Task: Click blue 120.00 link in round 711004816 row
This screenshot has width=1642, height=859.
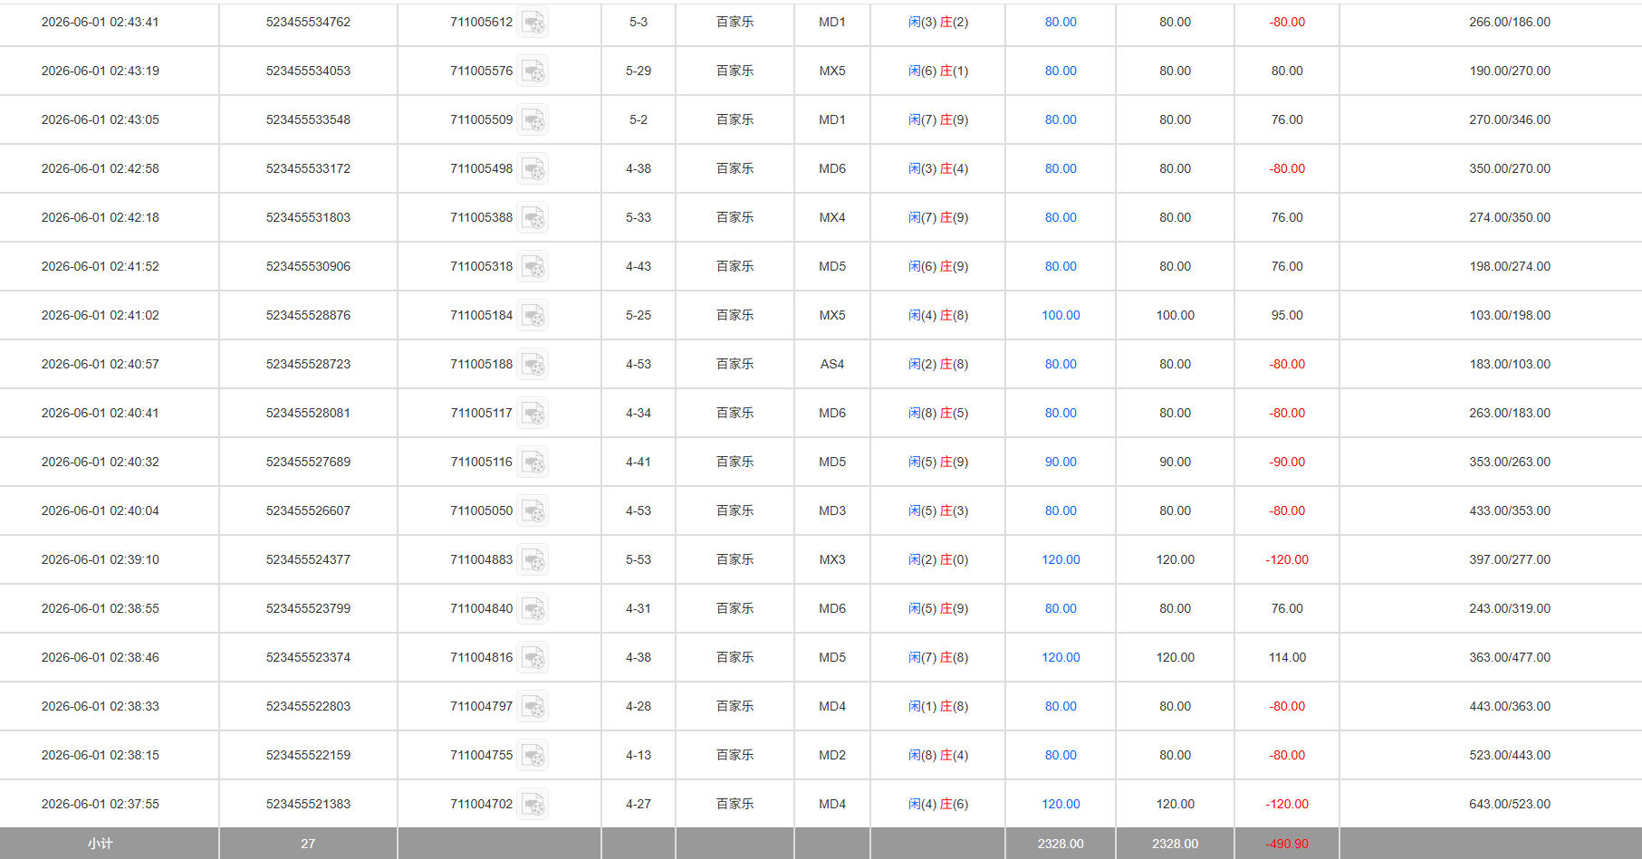Action: point(1061,657)
